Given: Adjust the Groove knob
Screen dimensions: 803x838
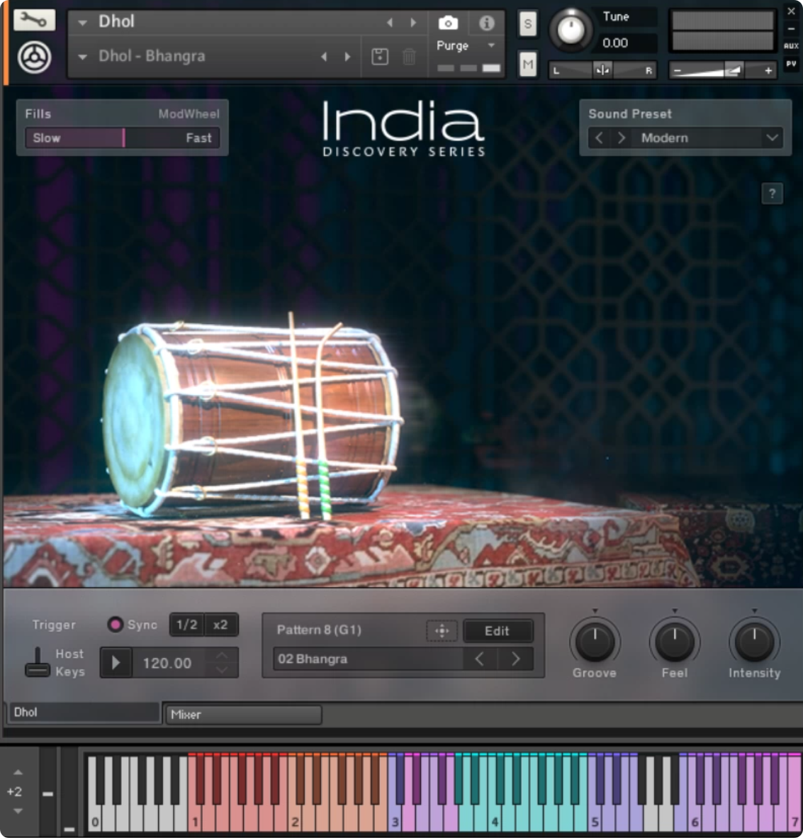Looking at the screenshot, I should click(x=595, y=642).
